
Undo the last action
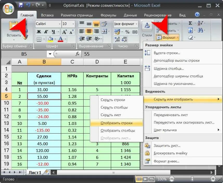[x=28, y=5]
